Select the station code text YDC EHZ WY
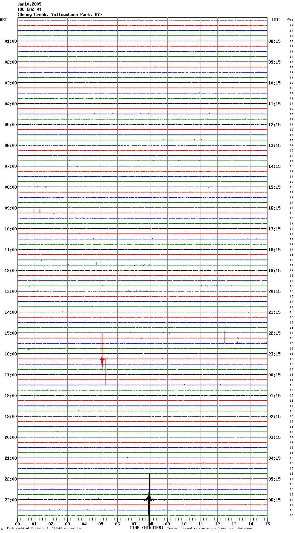Viewport: 295px width, 533px height. 29,9
